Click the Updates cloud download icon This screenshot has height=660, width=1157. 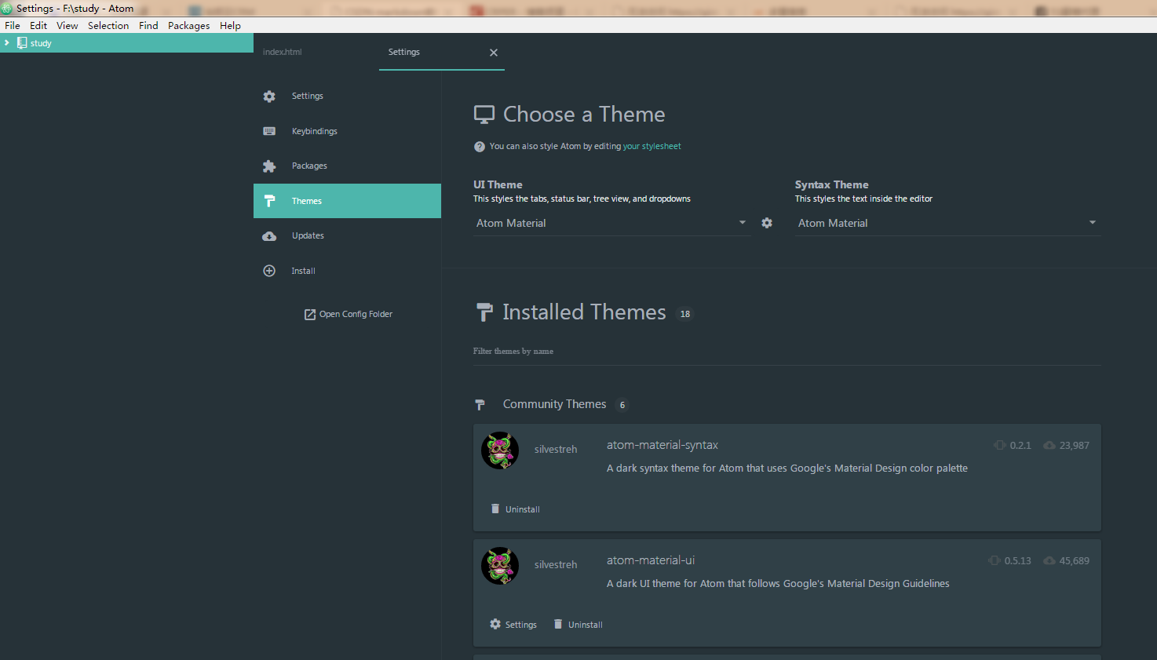click(x=269, y=236)
